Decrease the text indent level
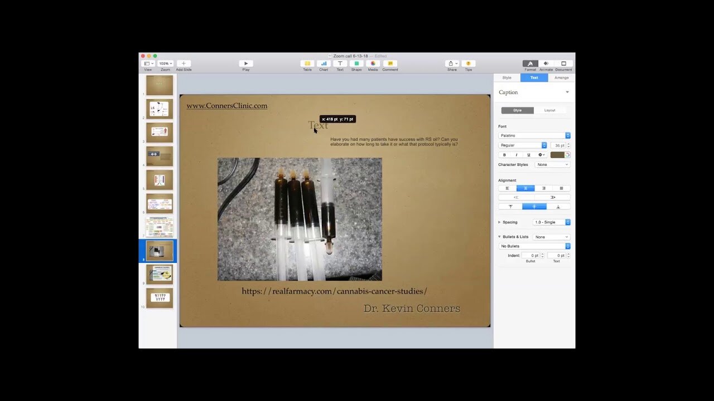The width and height of the screenshot is (714, 401). tap(516, 197)
